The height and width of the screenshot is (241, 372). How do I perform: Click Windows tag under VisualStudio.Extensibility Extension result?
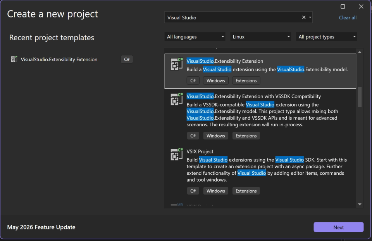[x=216, y=81]
